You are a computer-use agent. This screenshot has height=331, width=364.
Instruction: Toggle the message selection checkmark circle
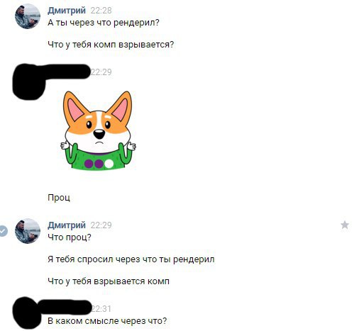coord(3,231)
